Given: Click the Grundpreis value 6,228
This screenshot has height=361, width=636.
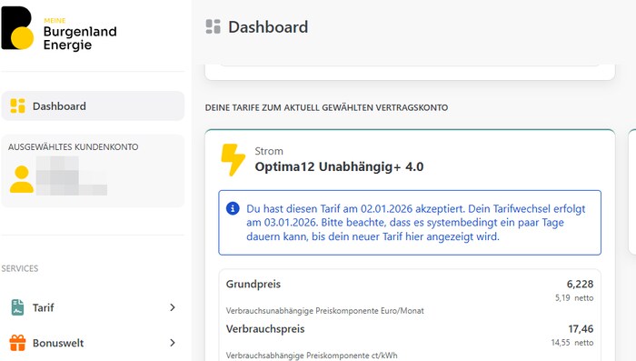Looking at the screenshot, I should 580,284.
